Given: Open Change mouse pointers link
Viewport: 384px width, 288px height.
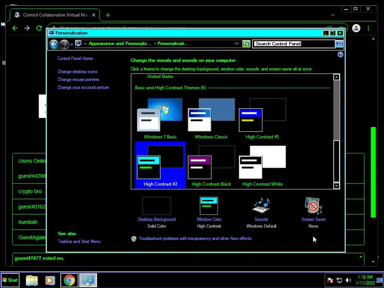Looking at the screenshot, I should 78,79.
